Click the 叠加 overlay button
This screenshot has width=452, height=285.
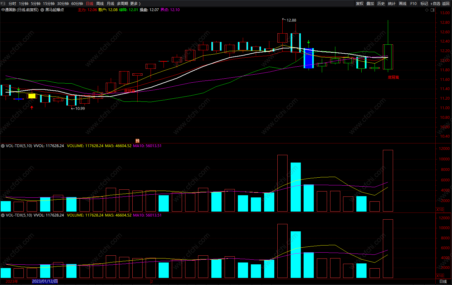[370, 3]
